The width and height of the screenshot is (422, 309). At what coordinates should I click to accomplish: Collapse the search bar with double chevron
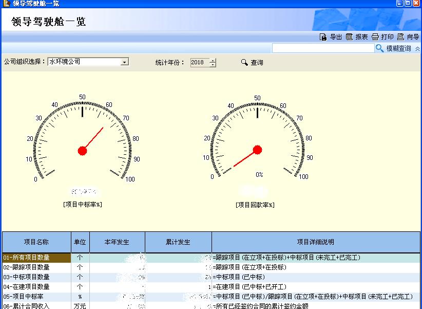coord(417,48)
